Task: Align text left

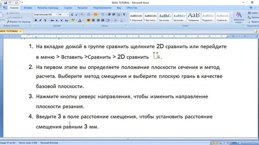Action: pyautogui.click(x=89, y=21)
